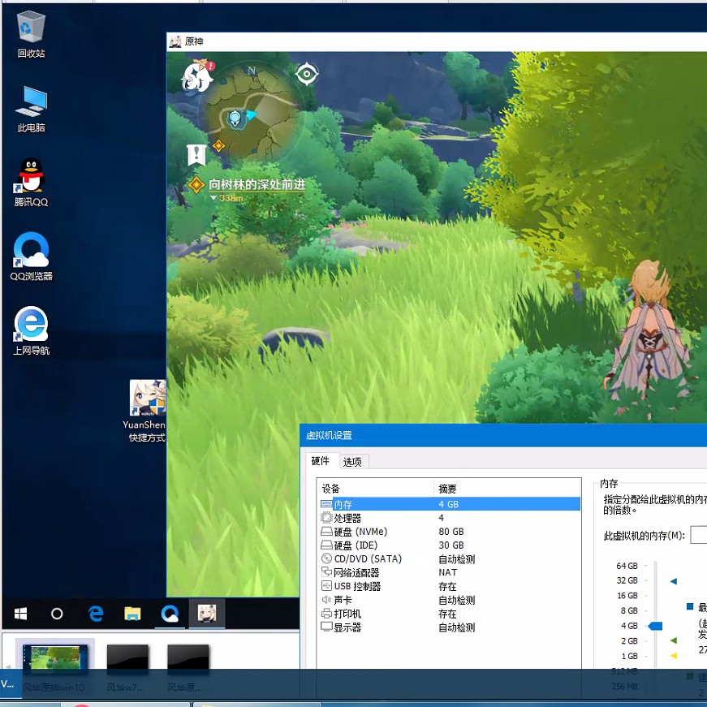Open the 此电脑 desktop icon

coord(31,109)
